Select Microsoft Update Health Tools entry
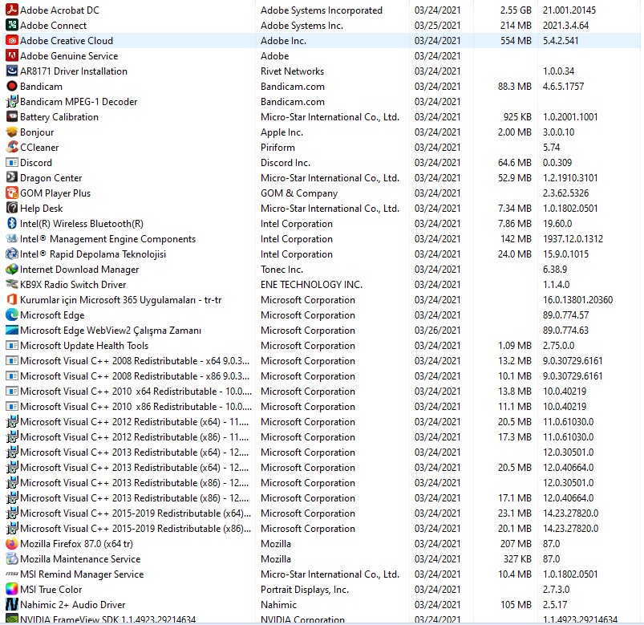 click(84, 346)
